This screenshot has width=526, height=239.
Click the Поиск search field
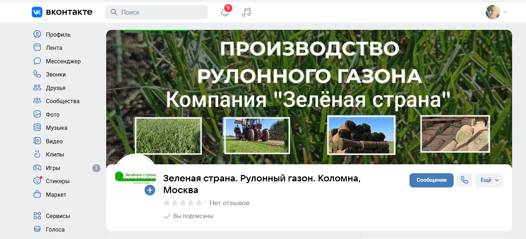click(156, 12)
